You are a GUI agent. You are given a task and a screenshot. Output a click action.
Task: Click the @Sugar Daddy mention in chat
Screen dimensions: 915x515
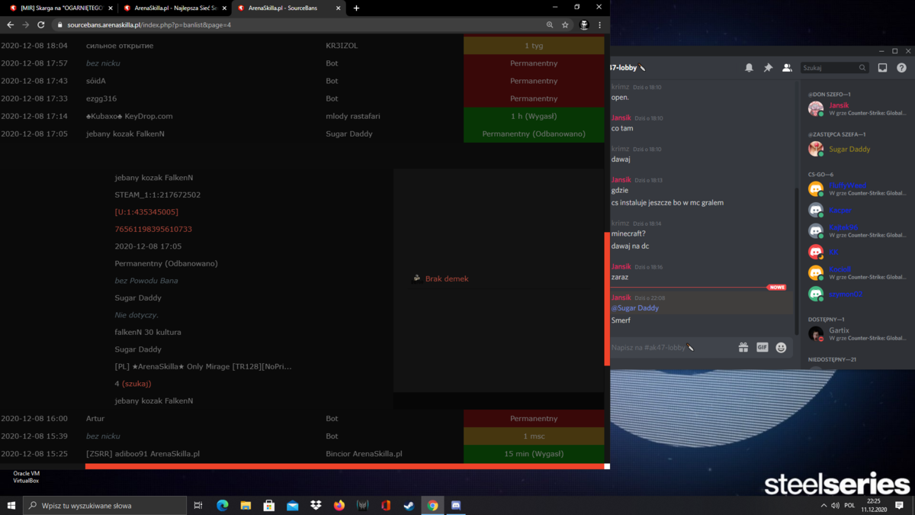pyautogui.click(x=635, y=307)
